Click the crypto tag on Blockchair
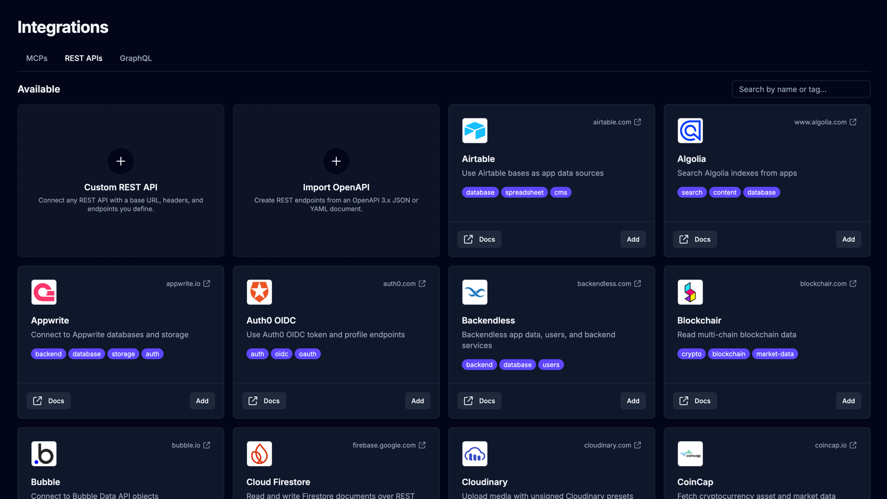Viewport: 887px width, 499px height. [692, 354]
